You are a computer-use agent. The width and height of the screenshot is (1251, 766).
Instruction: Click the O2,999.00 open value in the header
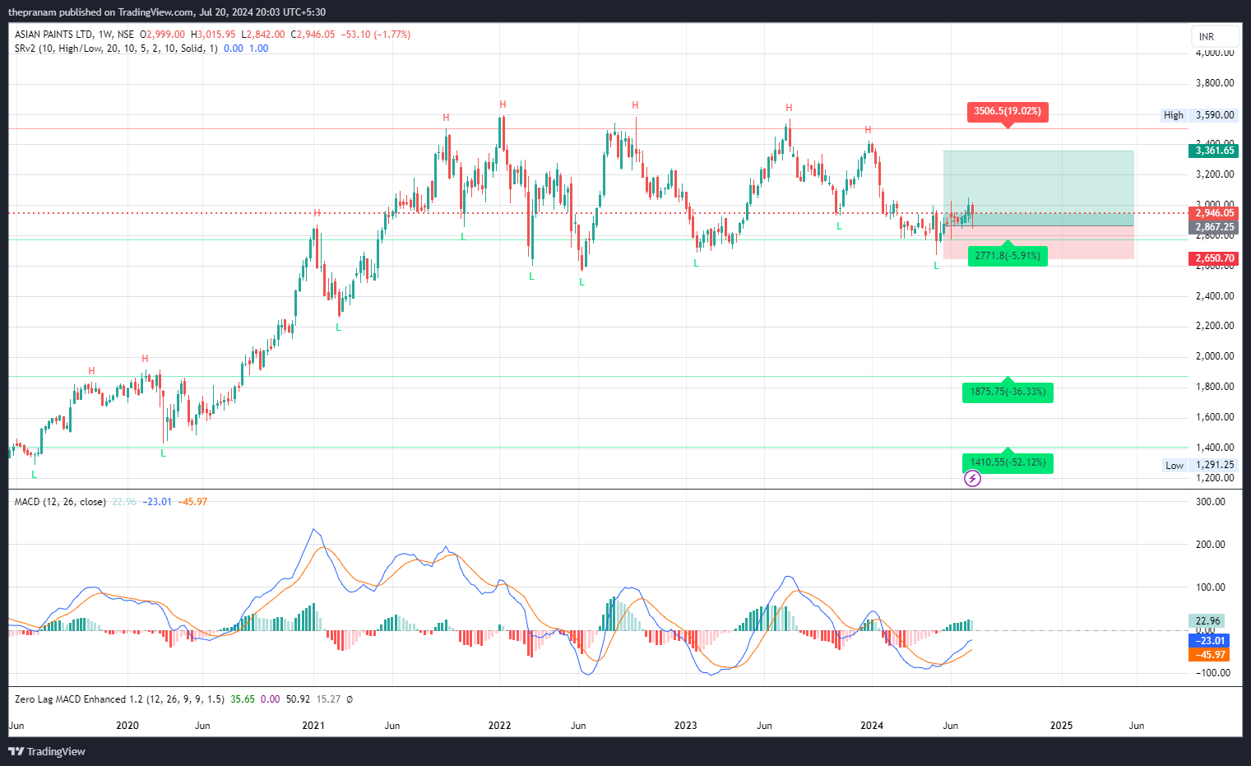point(162,35)
